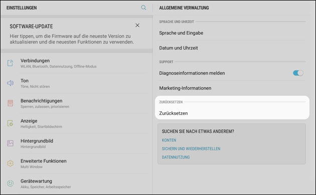Click the Erweiterte Funktionen gear-flower icon
Image resolution: width=316 pixels, height=195 pixels.
point(10,163)
